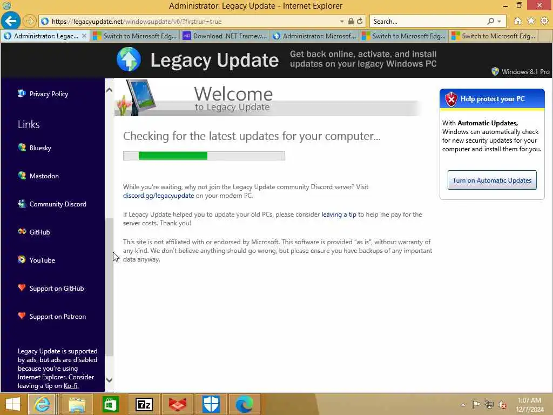Open the address bar autocomplete dropdown arrow
This screenshot has width=553, height=415.
(342, 22)
